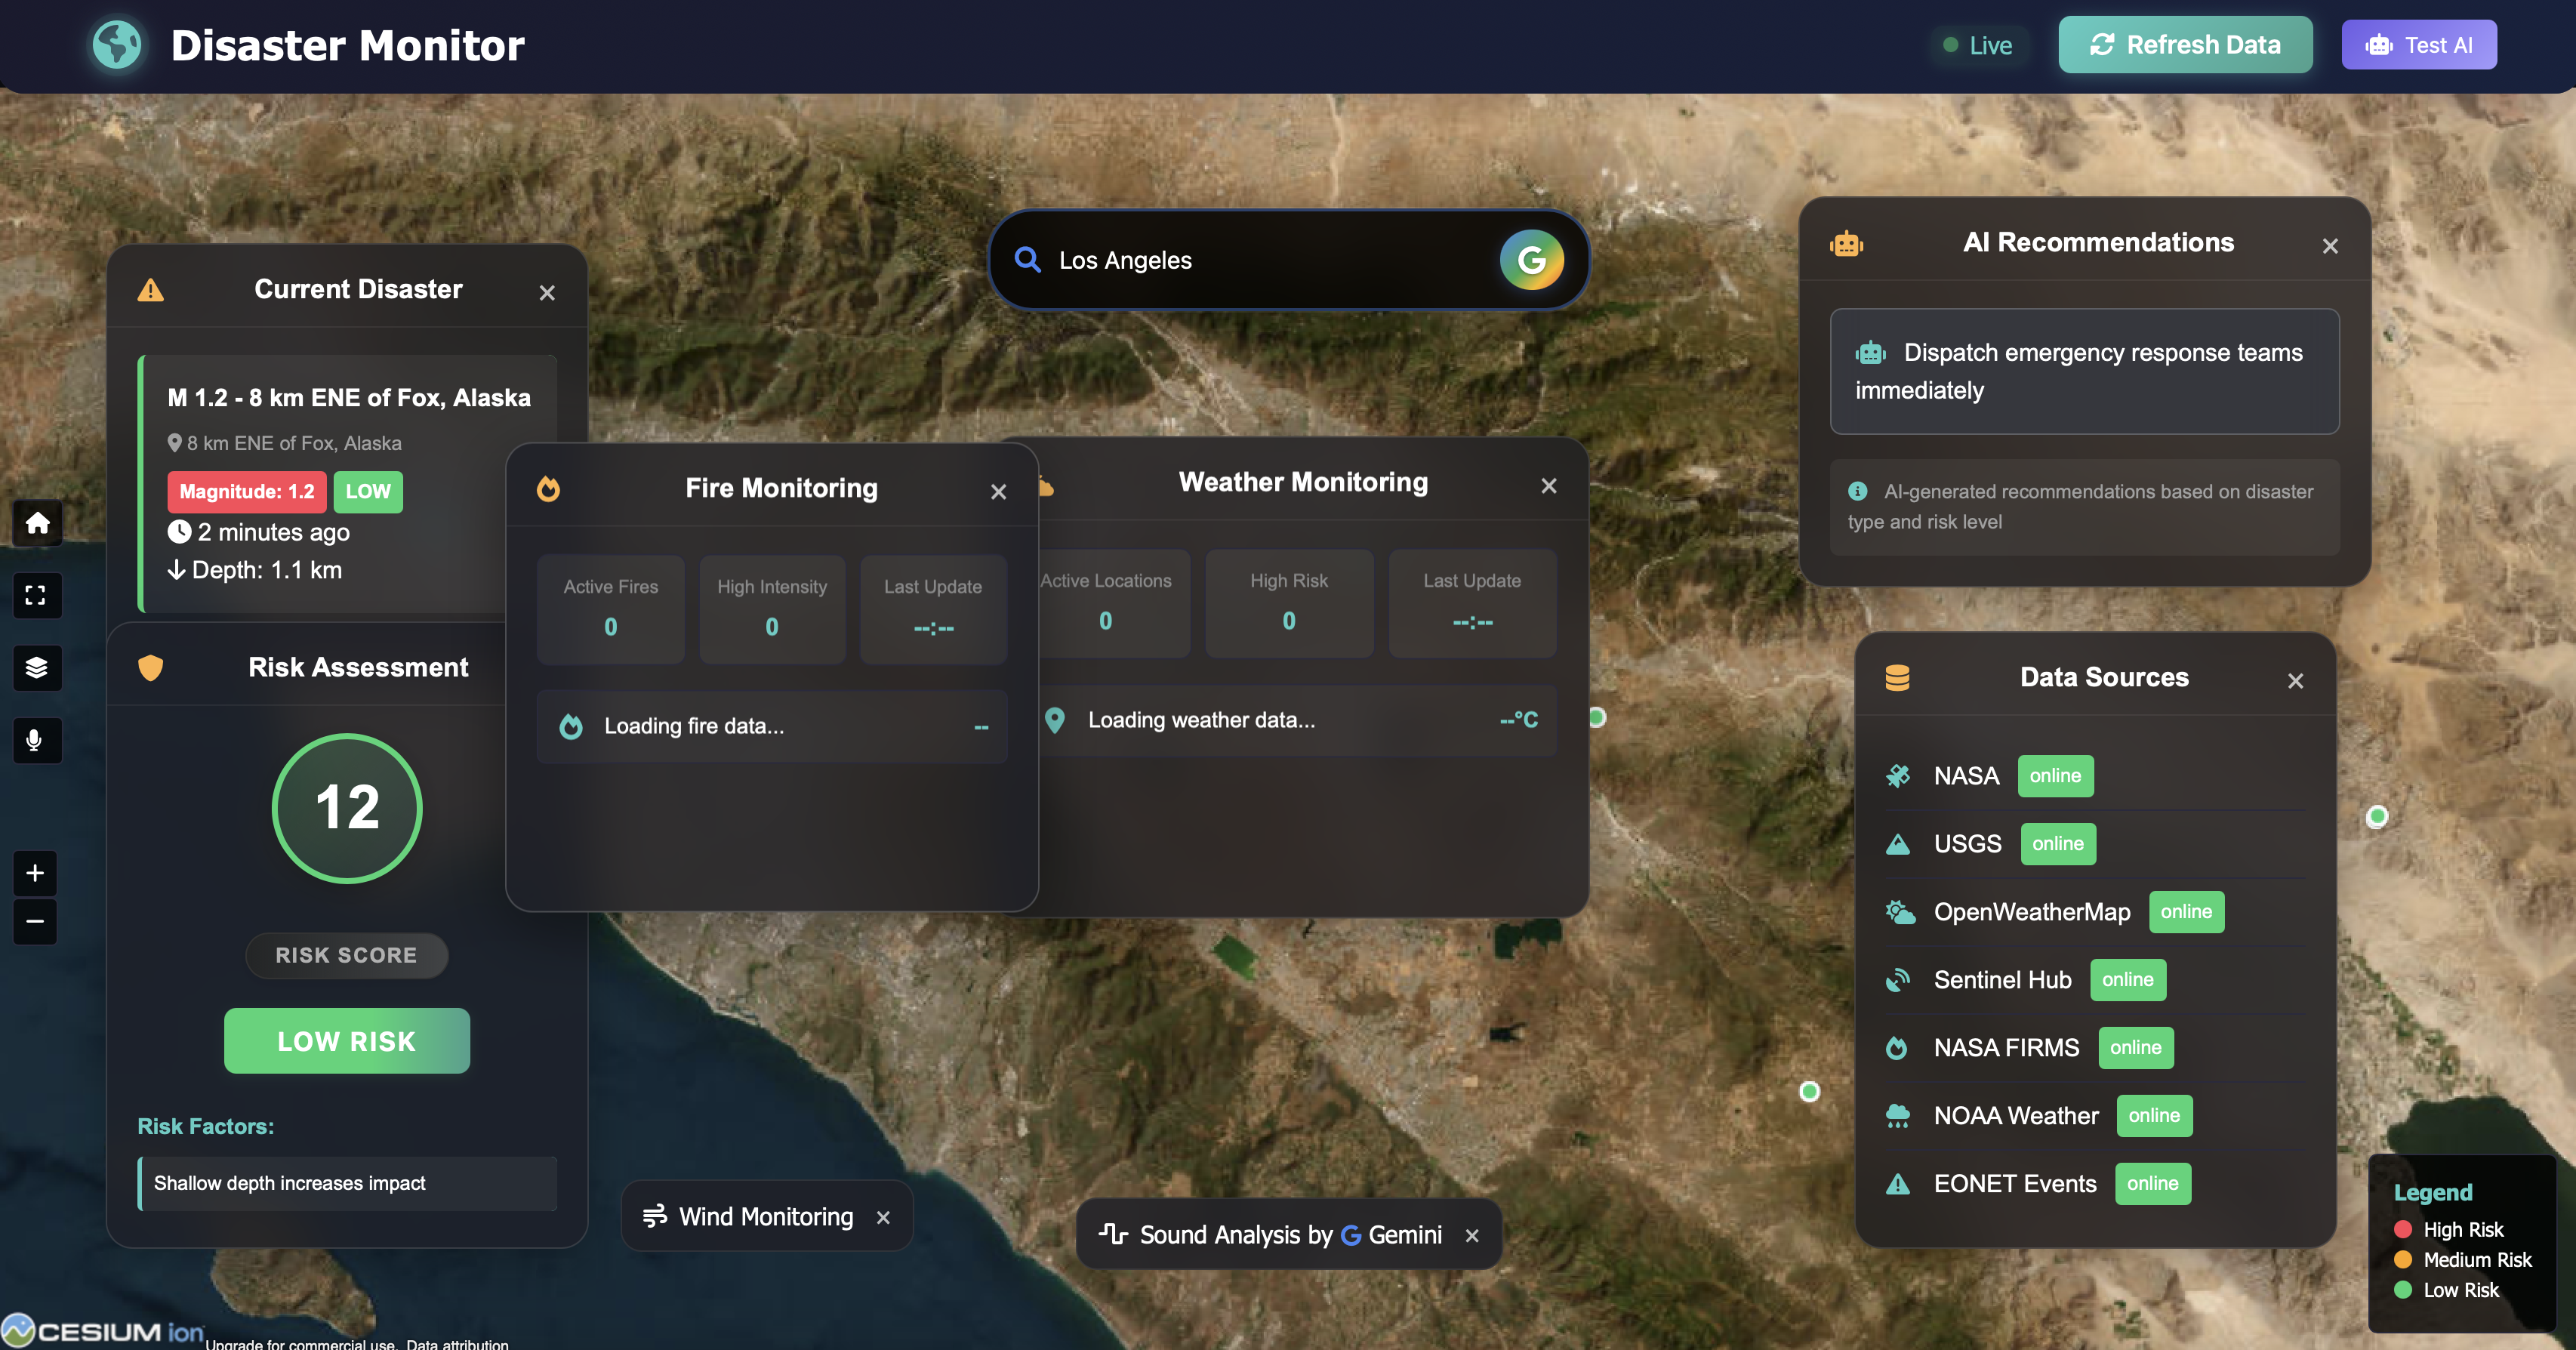This screenshot has height=1350, width=2576.
Task: Click the Disaster Monitor globe logo
Action: pyautogui.click(x=117, y=45)
